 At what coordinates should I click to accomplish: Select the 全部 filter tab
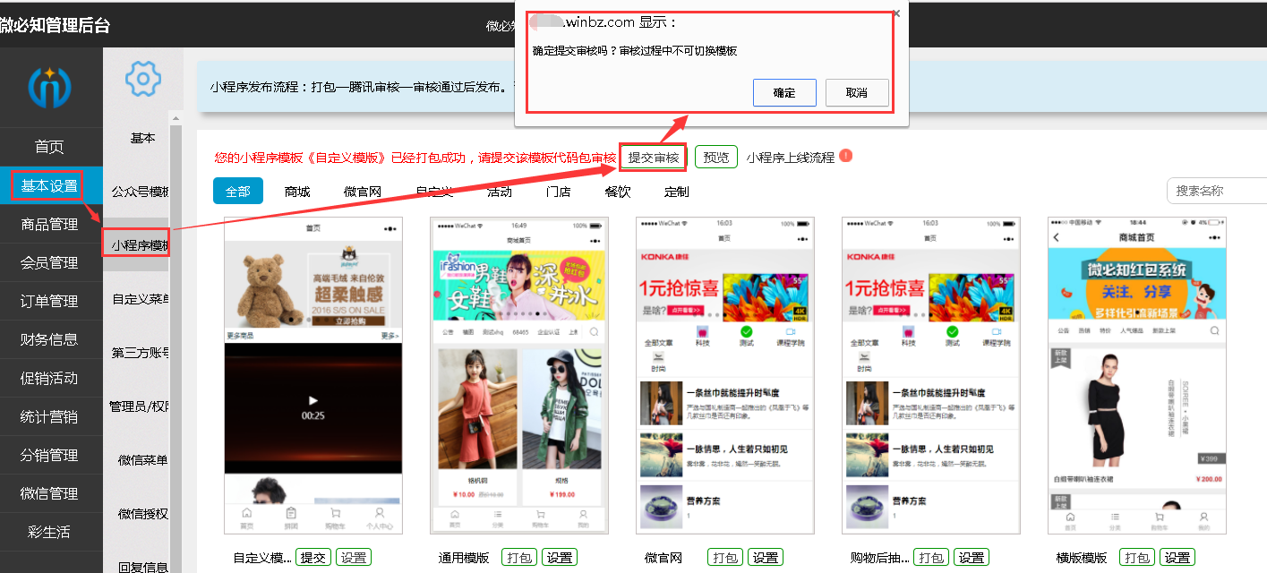[x=238, y=192]
